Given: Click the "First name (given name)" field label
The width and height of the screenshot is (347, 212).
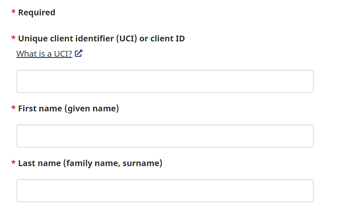Looking at the screenshot, I should (68, 108).
